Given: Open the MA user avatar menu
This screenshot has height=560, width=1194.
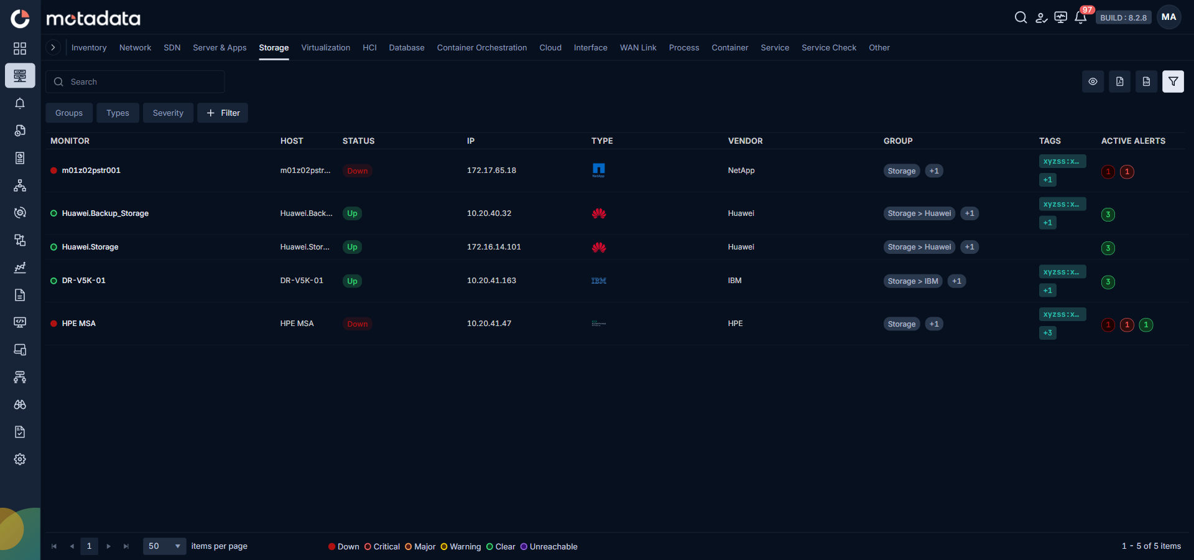Looking at the screenshot, I should pyautogui.click(x=1169, y=17).
